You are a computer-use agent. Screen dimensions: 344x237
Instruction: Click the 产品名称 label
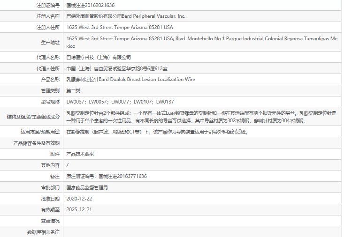pyautogui.click(x=50, y=80)
